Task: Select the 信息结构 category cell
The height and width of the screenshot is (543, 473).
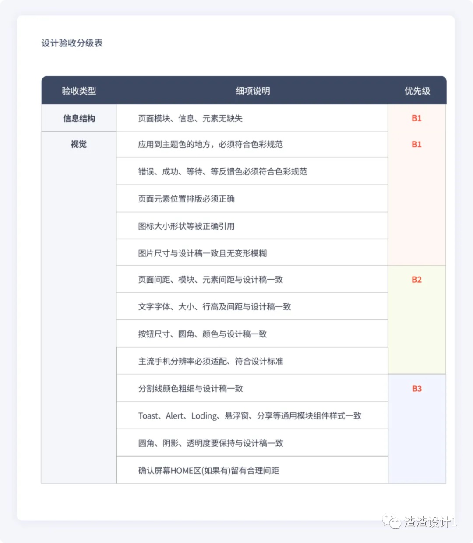Action: click(x=78, y=118)
